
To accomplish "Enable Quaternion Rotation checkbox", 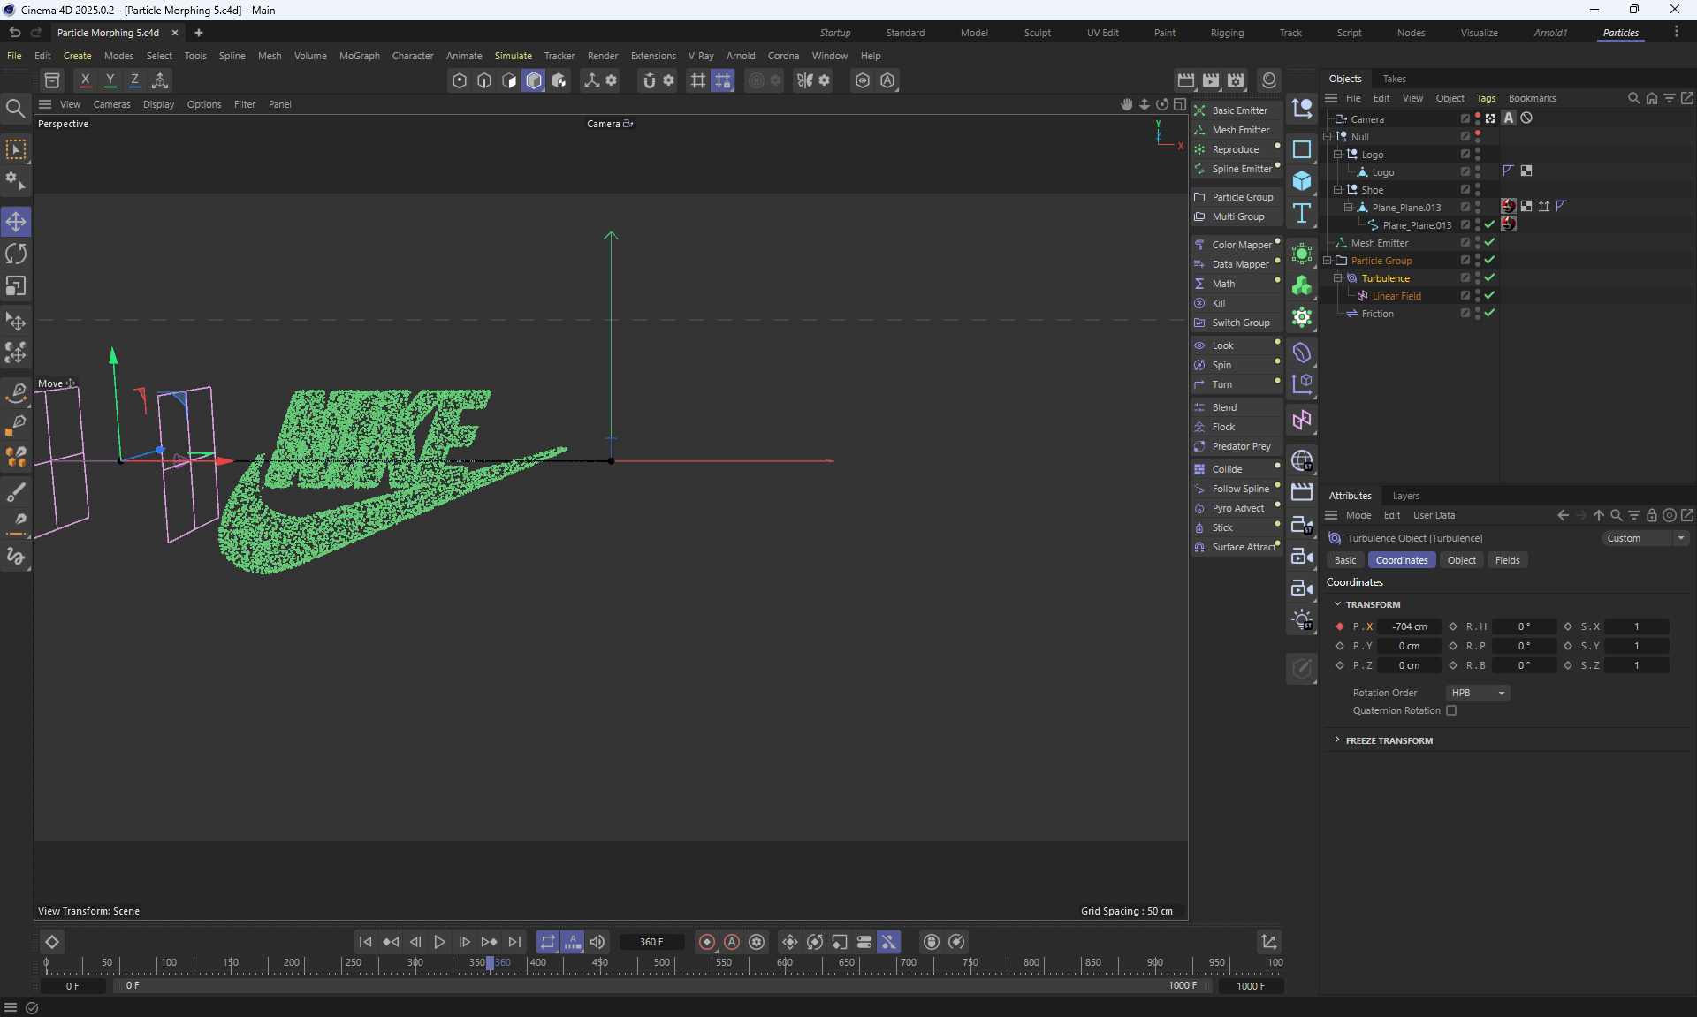I will click(x=1451, y=710).
